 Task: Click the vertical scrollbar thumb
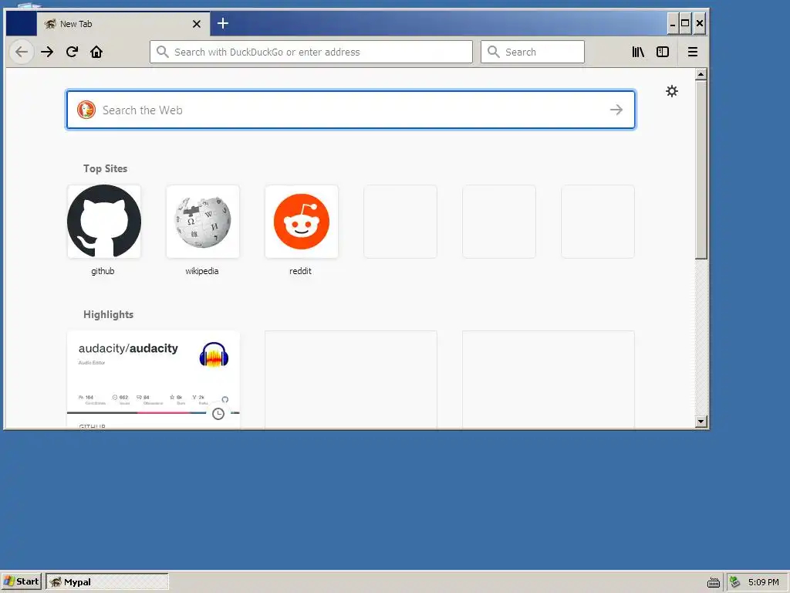click(701, 169)
